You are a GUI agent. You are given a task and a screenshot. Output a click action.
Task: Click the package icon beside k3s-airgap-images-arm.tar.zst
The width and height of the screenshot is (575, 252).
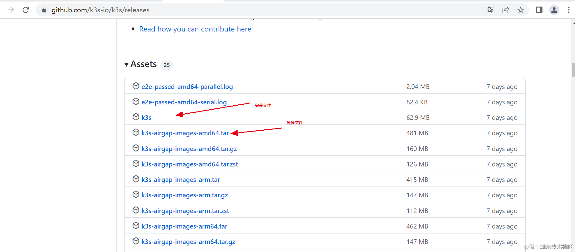click(x=136, y=210)
